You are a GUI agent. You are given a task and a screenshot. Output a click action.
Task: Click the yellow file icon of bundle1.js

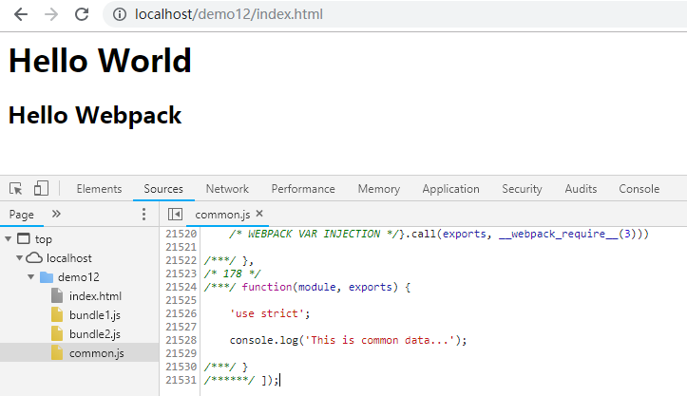(x=57, y=314)
